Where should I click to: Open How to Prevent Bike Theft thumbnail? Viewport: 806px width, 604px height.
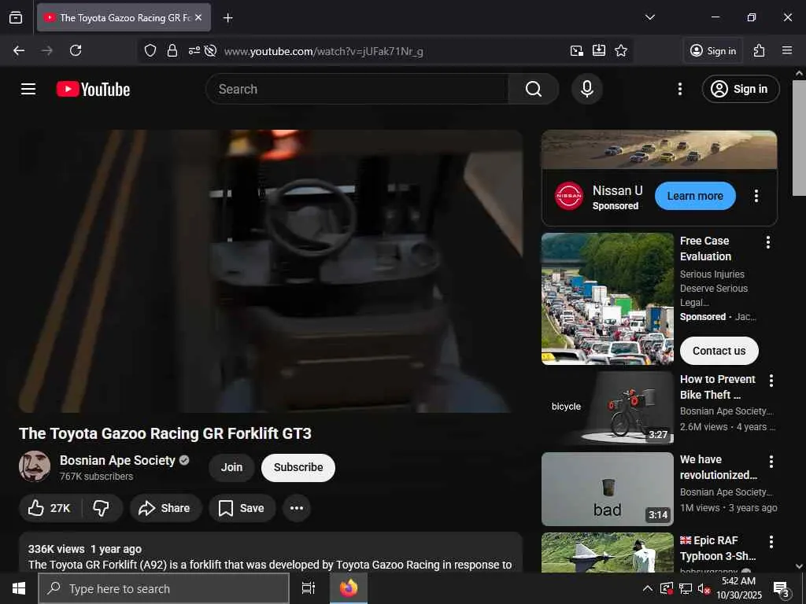[x=607, y=408]
